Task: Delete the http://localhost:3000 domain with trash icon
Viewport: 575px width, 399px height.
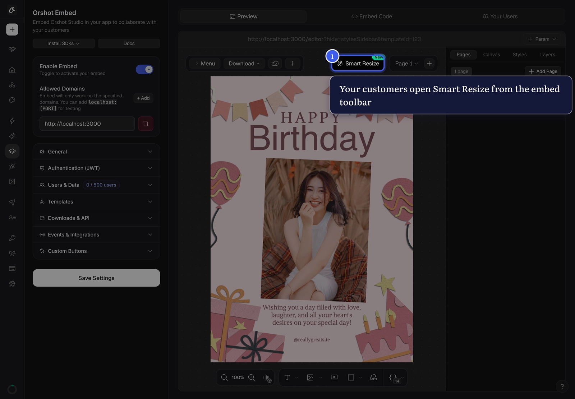Action: click(x=146, y=124)
